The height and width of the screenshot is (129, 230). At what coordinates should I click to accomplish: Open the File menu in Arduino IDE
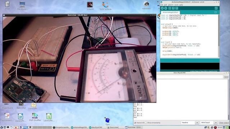[162, 5]
